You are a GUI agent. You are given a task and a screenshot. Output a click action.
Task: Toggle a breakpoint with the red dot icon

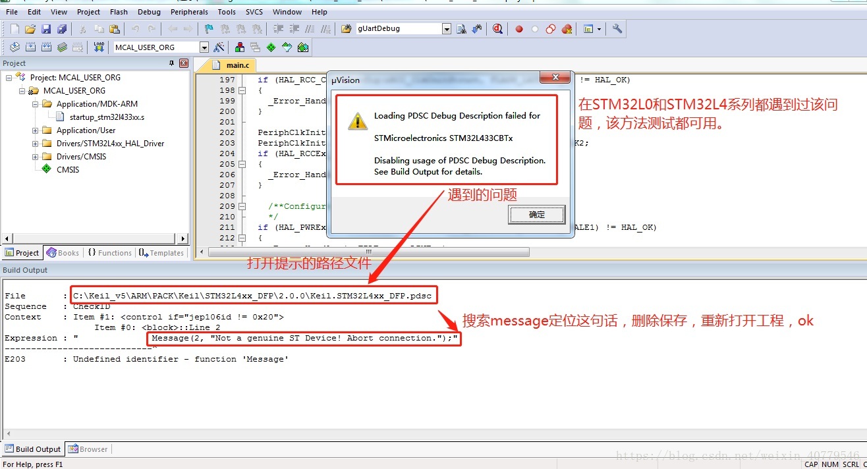[x=518, y=28]
